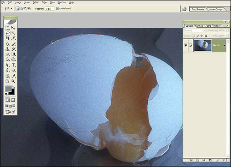Image resolution: width=231 pixels, height=167 pixels.
Task: Select the Dodge tool
Action: [13, 59]
